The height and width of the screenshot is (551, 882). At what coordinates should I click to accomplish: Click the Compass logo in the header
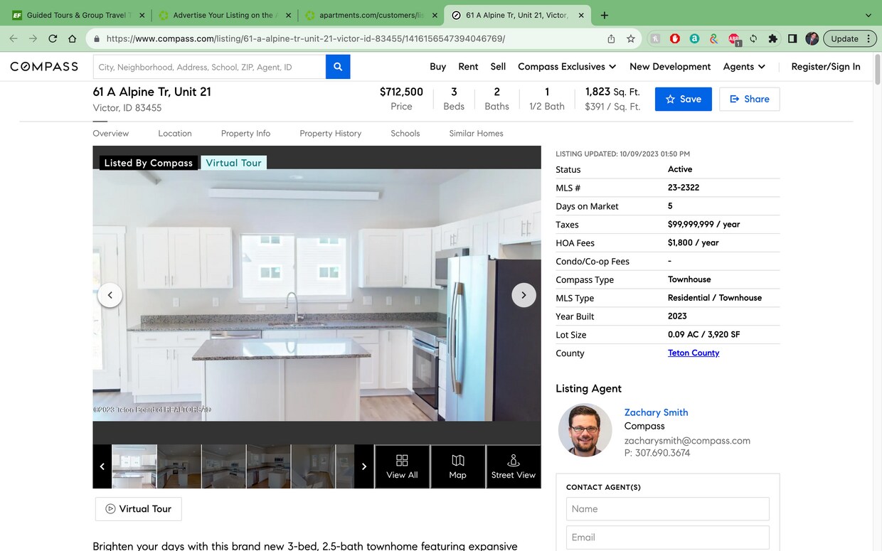[x=43, y=66]
